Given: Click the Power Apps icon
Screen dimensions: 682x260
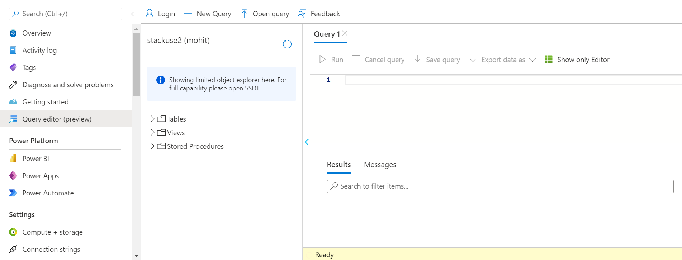Looking at the screenshot, I should click(13, 176).
